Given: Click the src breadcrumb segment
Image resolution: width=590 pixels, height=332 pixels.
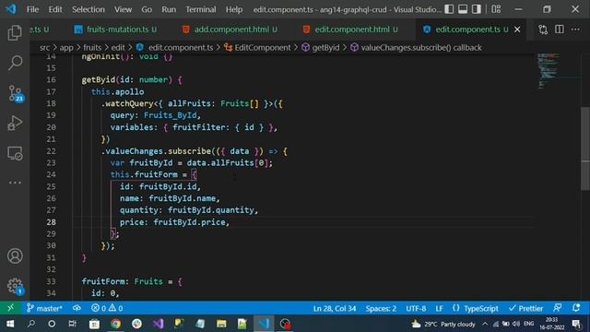Looking at the screenshot, I should pos(44,47).
